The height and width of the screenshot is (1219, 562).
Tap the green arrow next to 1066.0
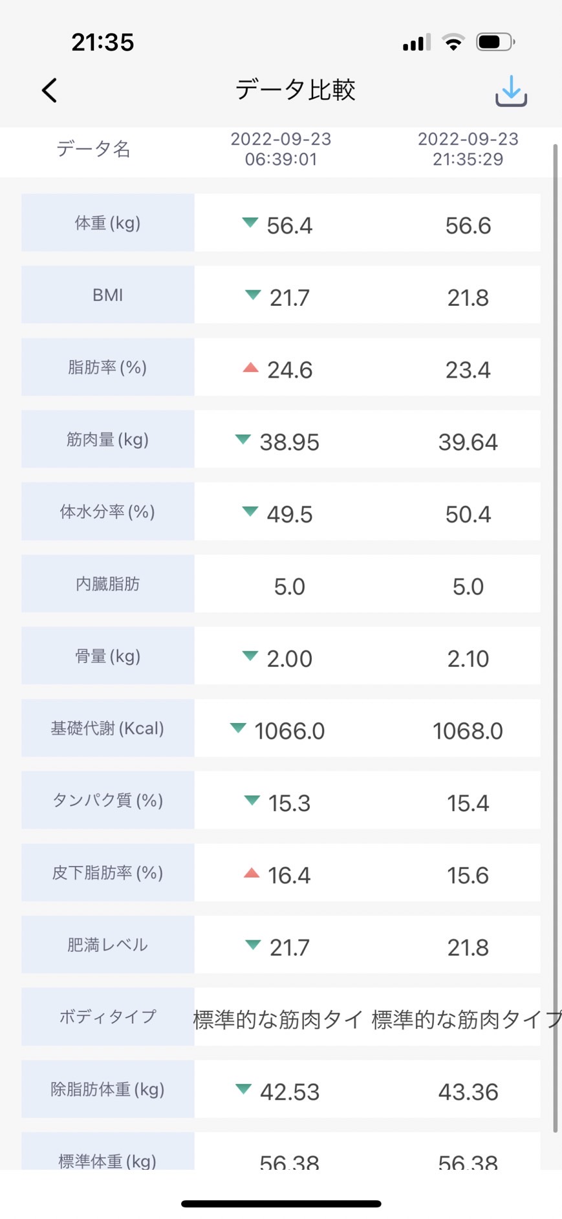[x=238, y=728]
